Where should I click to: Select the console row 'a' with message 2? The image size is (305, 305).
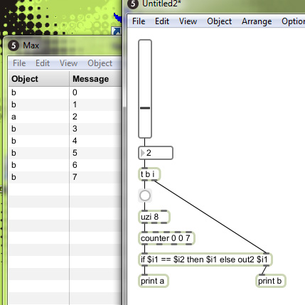[x=65, y=117]
